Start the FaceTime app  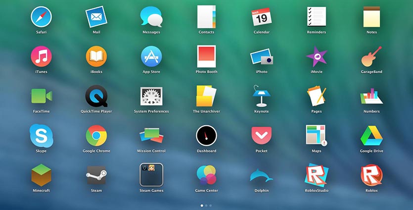tap(42, 96)
